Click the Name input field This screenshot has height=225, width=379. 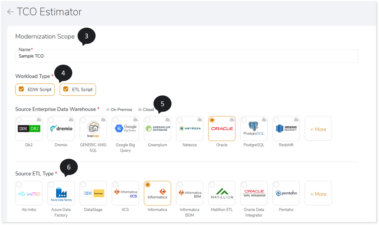(x=187, y=56)
